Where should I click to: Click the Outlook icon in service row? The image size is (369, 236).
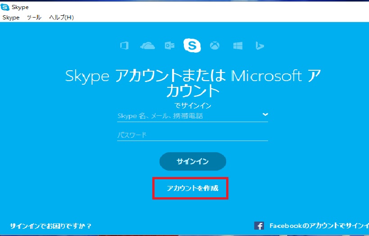[169, 45]
